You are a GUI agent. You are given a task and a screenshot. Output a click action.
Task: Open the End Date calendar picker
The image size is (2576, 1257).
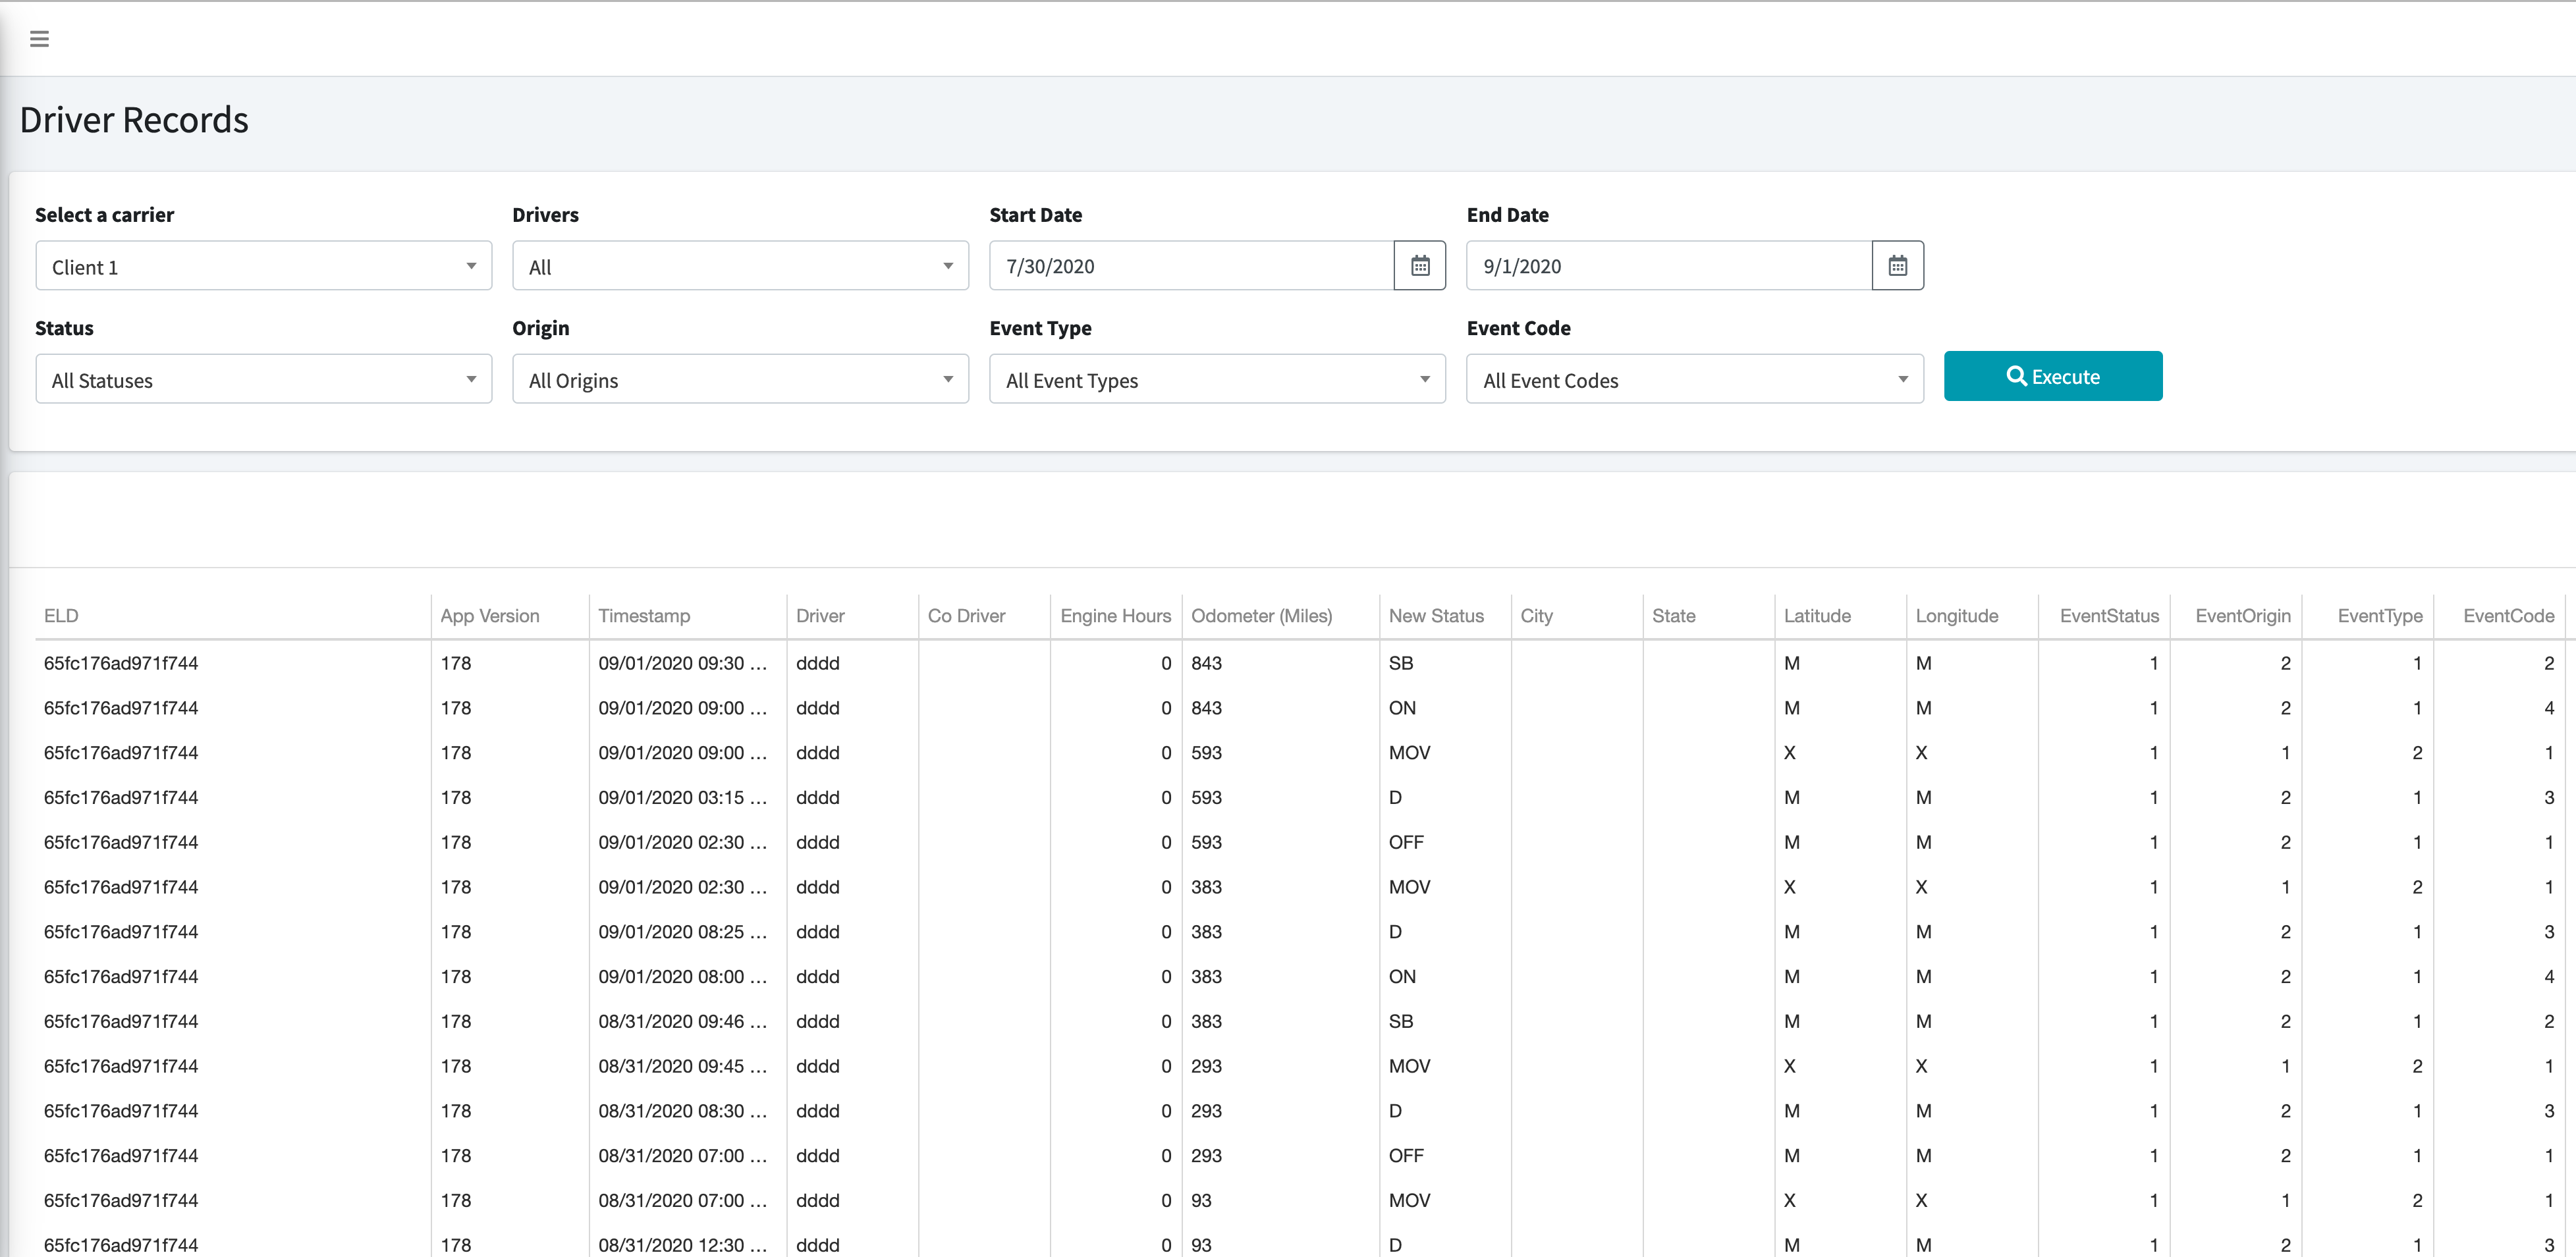coord(1897,266)
